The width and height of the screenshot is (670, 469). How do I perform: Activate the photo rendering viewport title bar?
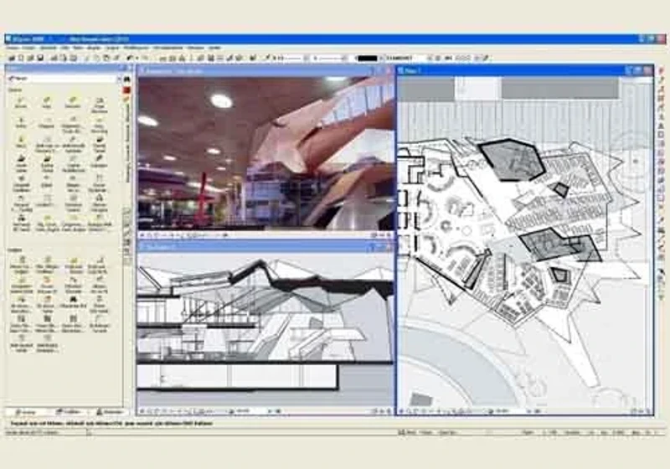pos(265,71)
